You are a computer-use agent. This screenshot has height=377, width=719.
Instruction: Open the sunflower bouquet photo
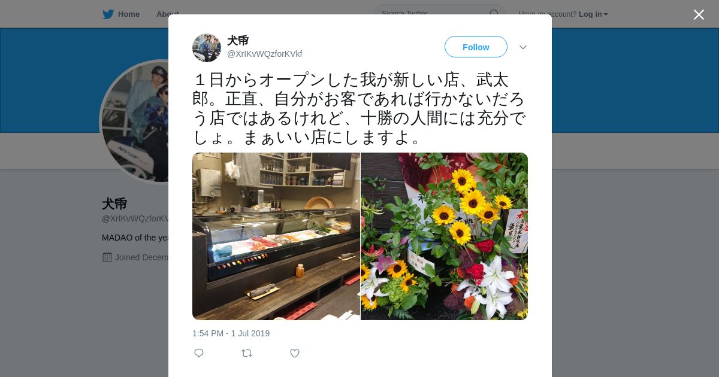[445, 236]
